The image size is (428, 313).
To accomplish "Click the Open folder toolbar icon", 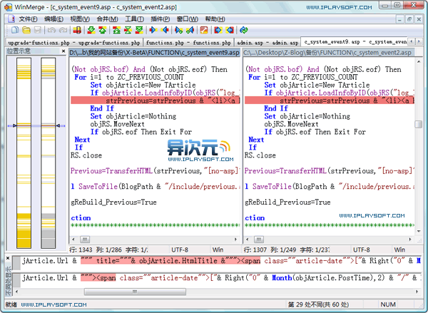I will coord(26,30).
